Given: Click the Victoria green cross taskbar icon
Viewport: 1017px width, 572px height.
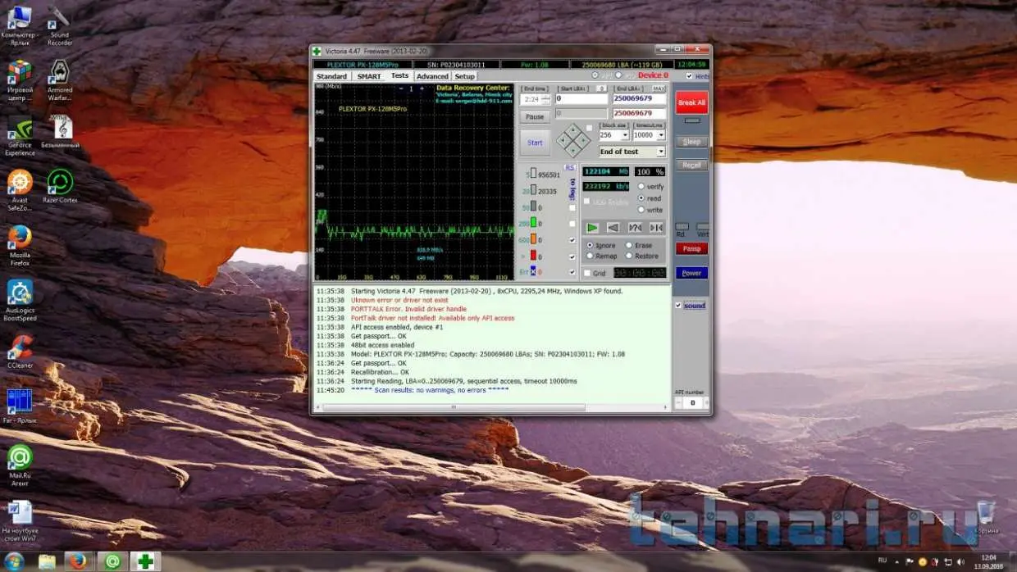Looking at the screenshot, I should click(x=145, y=561).
